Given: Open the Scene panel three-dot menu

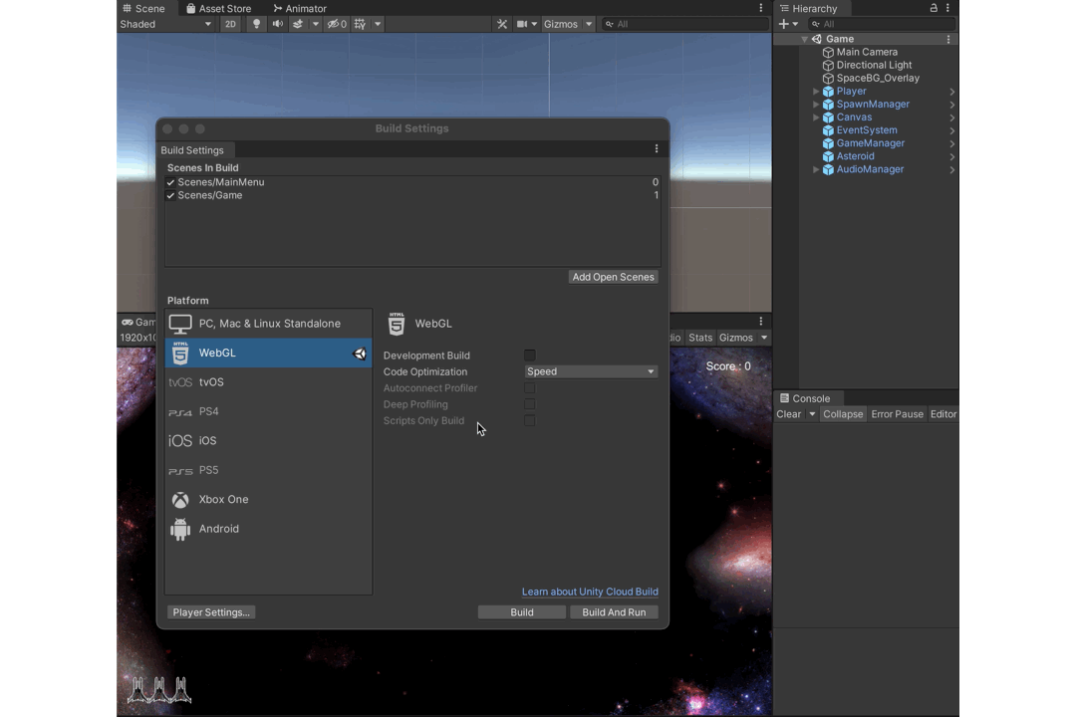Looking at the screenshot, I should tap(760, 8).
